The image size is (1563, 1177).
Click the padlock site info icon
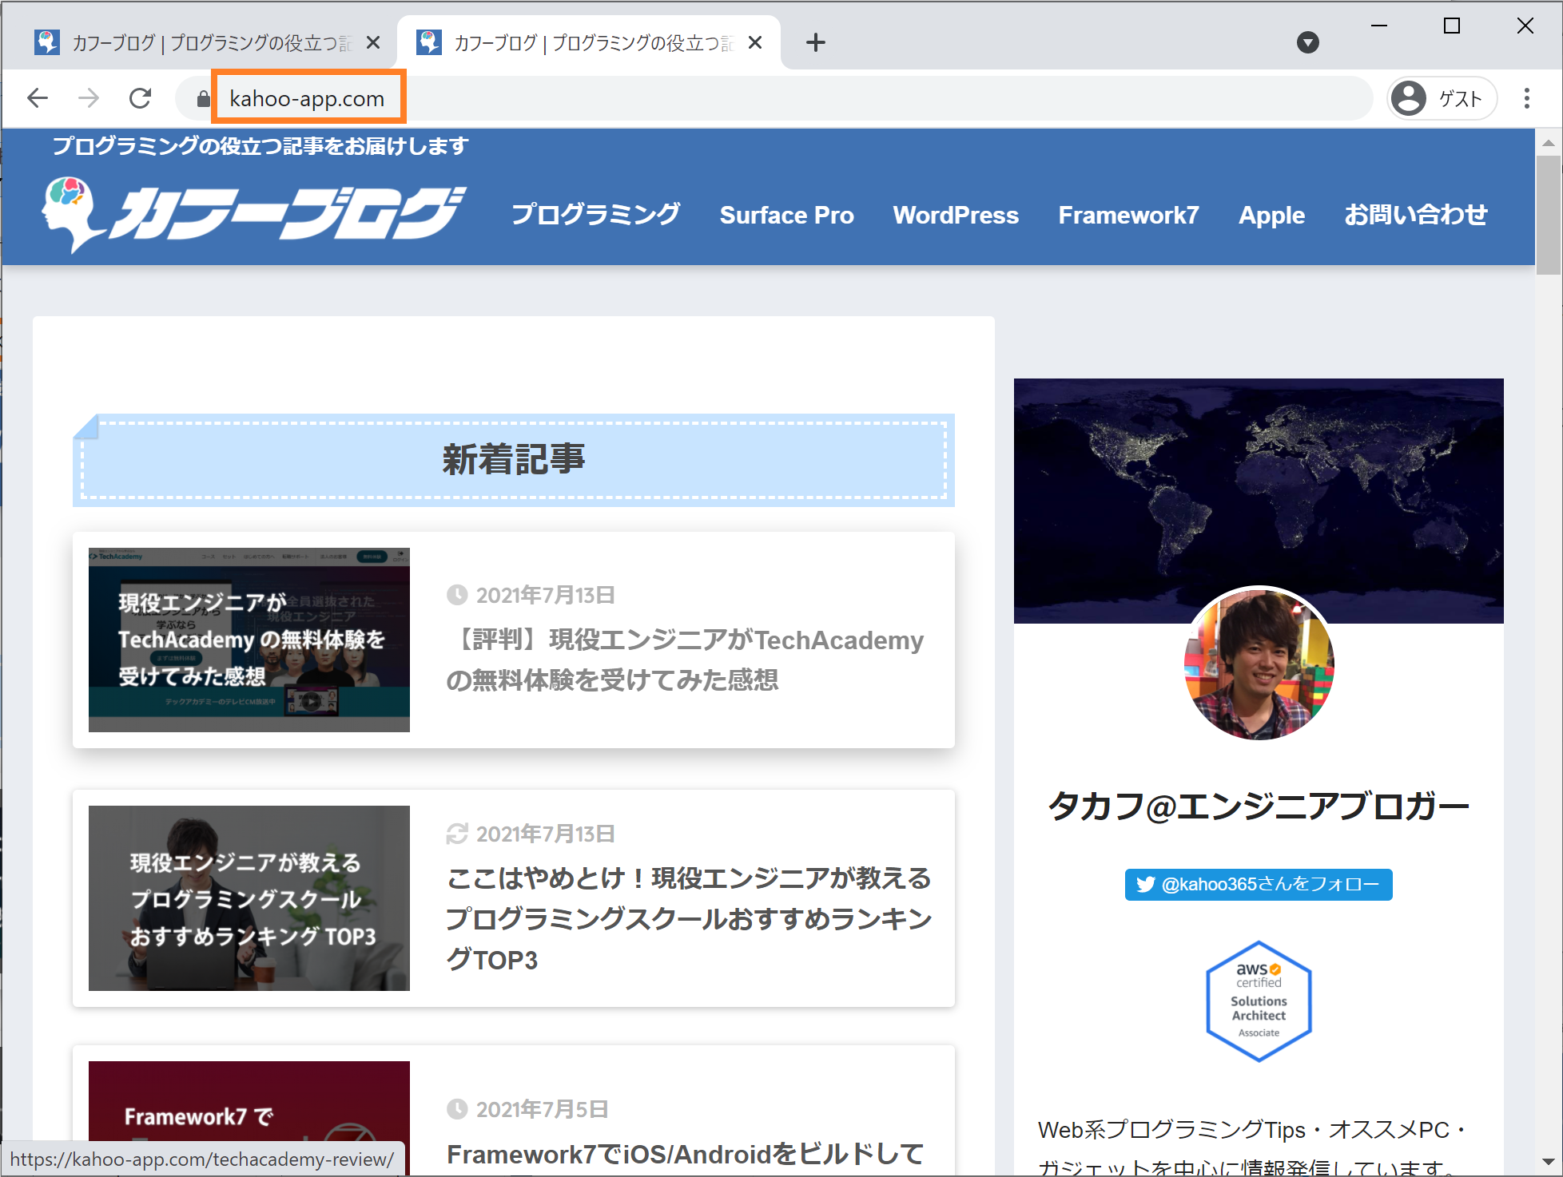[203, 99]
